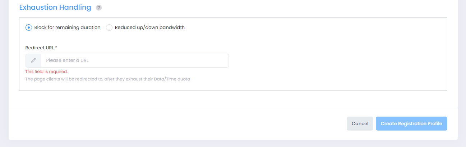Focus the Redirect URL input field
This screenshot has width=466, height=147.
[x=135, y=60]
